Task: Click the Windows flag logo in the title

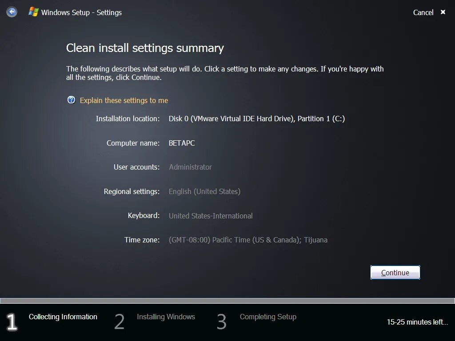Action: (33, 12)
